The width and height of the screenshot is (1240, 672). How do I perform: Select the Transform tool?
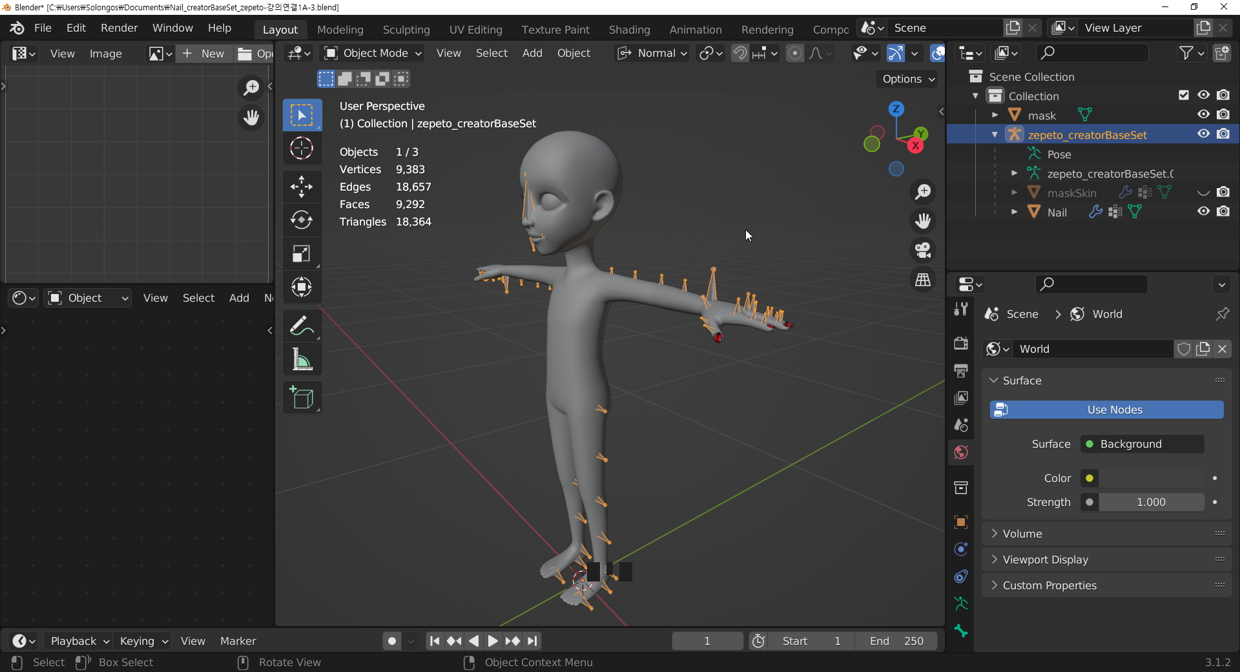click(302, 287)
